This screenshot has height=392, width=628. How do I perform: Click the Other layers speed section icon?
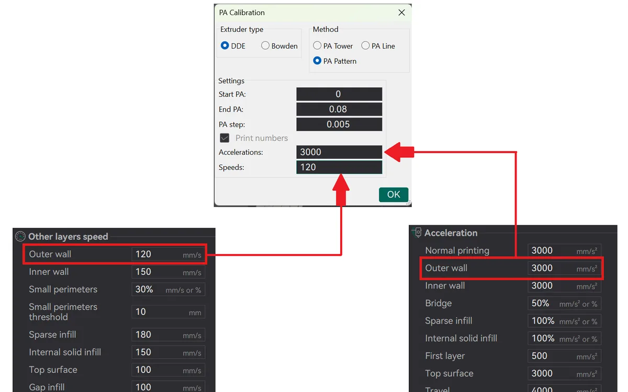(20, 237)
